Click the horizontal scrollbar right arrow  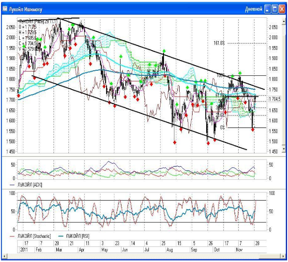point(284,256)
